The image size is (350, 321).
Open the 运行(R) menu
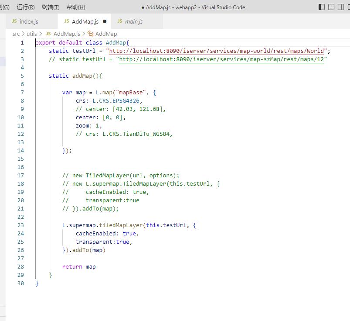(25, 7)
